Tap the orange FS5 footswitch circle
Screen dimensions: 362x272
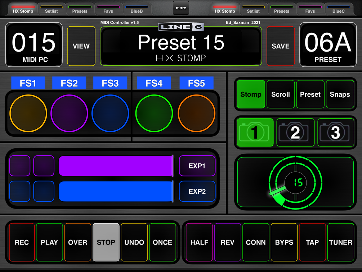click(196, 113)
